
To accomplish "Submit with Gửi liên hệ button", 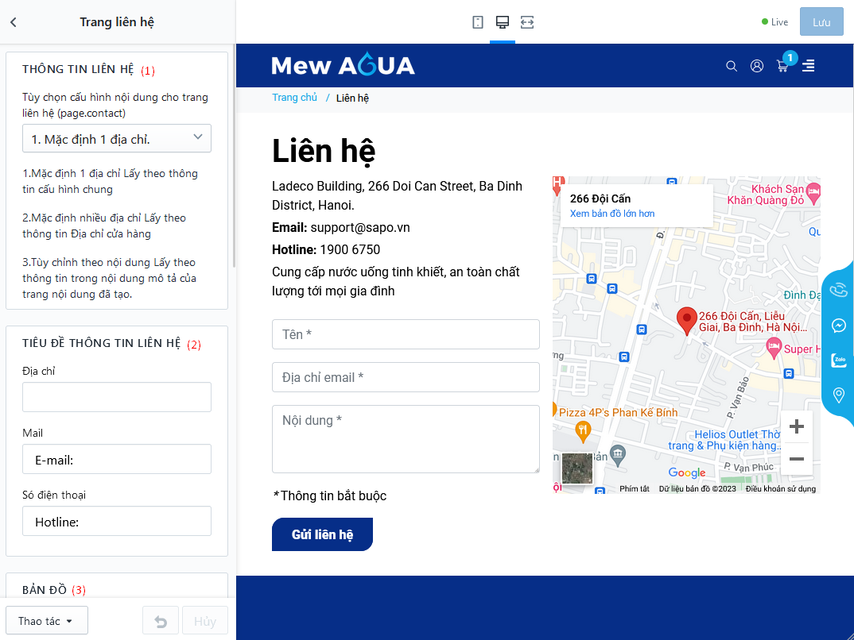I will point(322,534).
